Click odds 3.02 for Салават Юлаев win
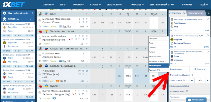Image resolution: width=211 pixels, height=102 pixels. pos(111,23)
